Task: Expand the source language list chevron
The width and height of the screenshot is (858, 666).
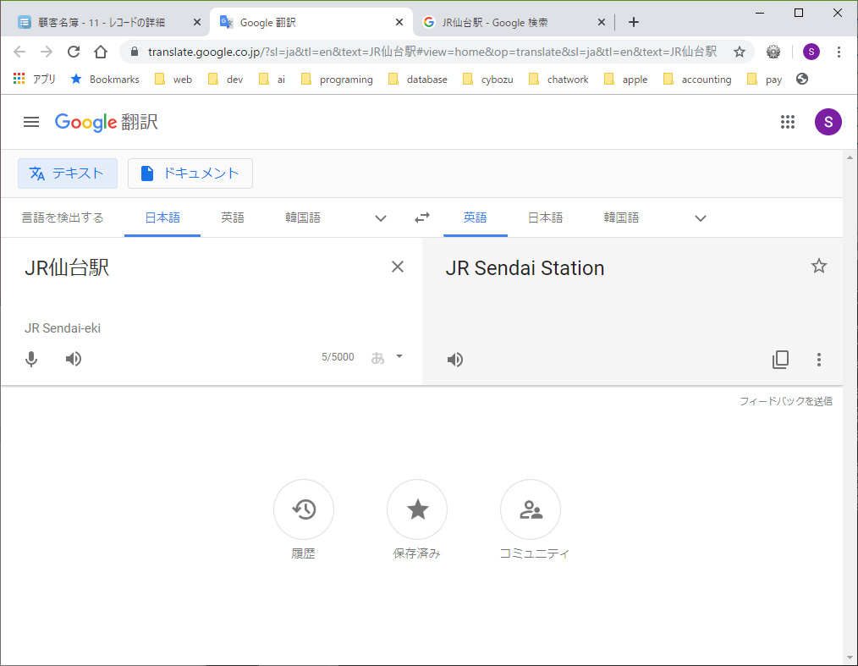Action: pos(381,218)
